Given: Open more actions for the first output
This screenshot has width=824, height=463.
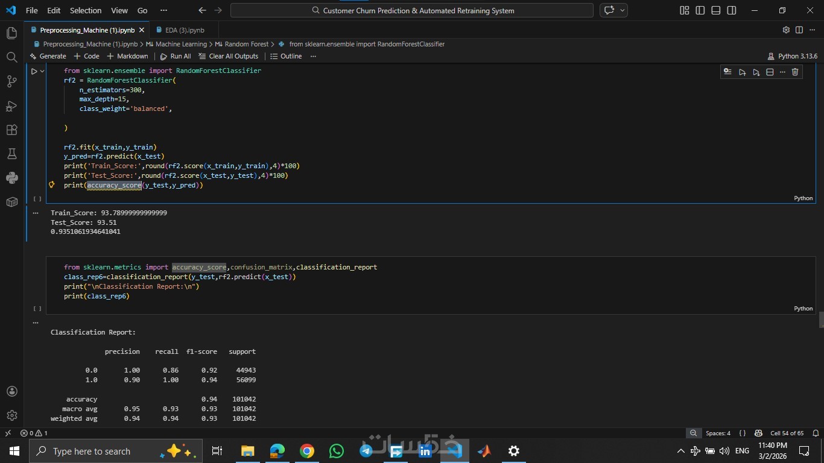Looking at the screenshot, I should pyautogui.click(x=36, y=213).
